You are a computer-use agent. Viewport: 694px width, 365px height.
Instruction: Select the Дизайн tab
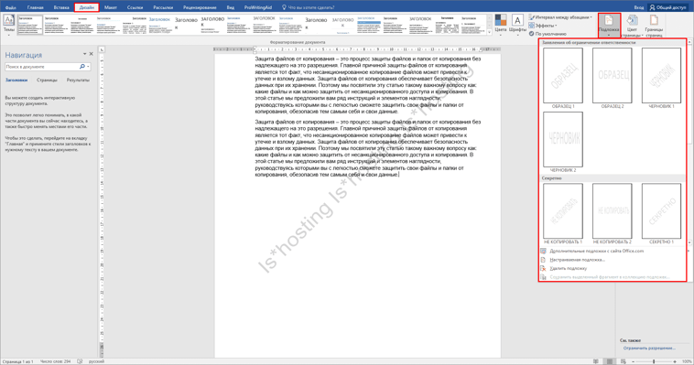click(x=87, y=7)
